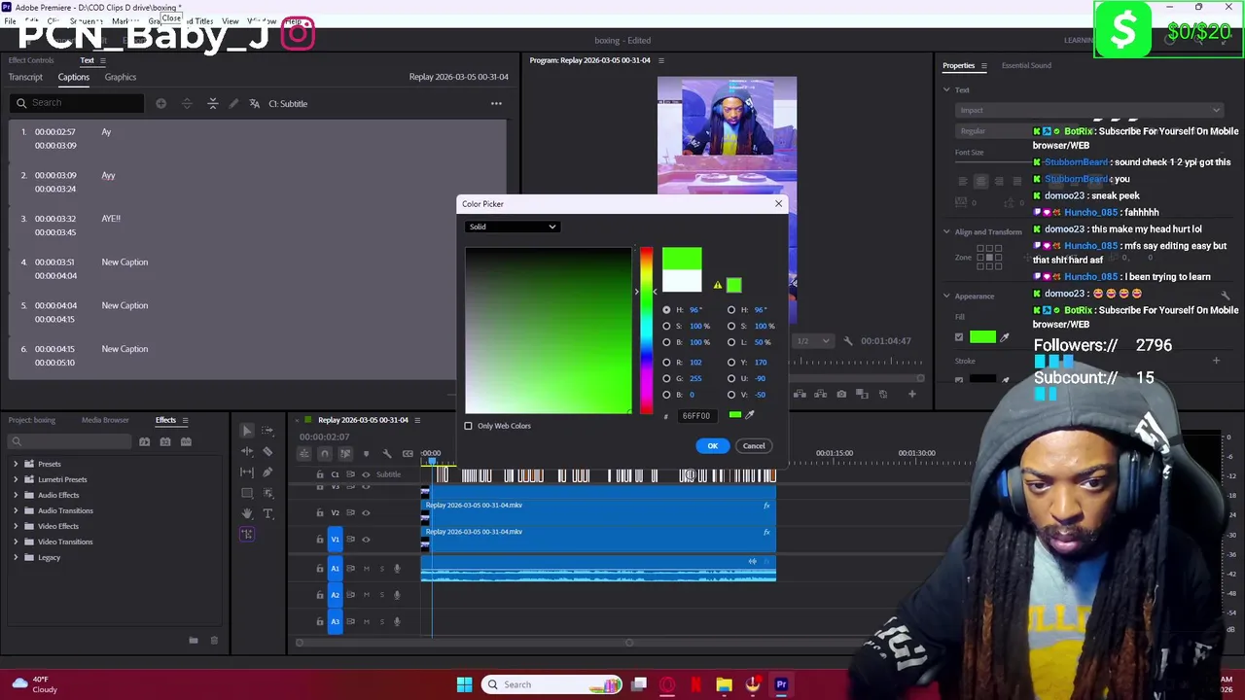Open the Media Browser tab
The height and width of the screenshot is (700, 1245).
pyautogui.click(x=105, y=420)
